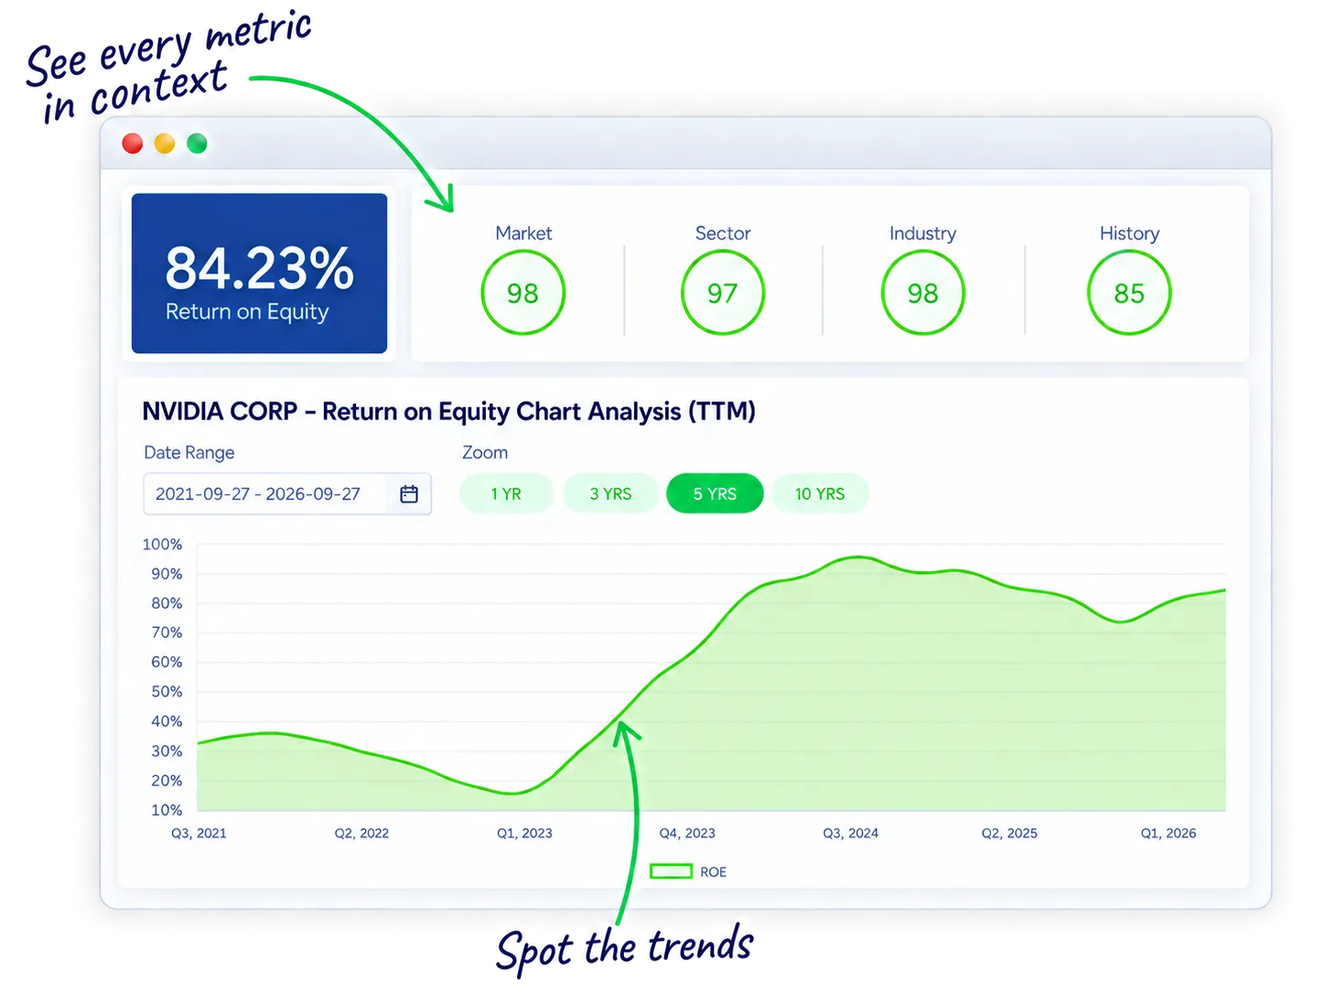Select the 3 YRS zoom option
1325x994 pixels.
pyautogui.click(x=610, y=494)
